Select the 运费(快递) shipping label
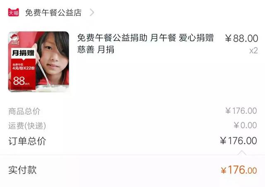This screenshot has height=187, width=265. tap(27, 126)
